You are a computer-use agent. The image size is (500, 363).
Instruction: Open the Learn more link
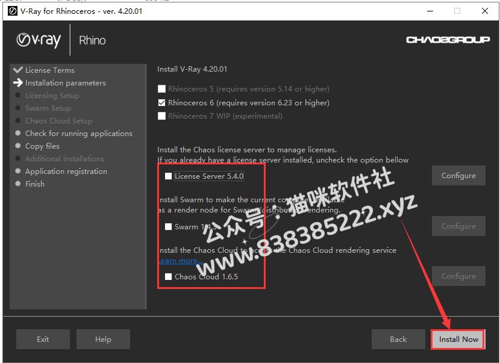(x=181, y=261)
